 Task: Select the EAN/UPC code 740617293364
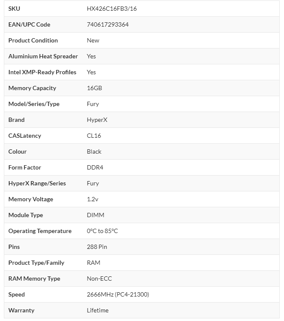click(108, 24)
